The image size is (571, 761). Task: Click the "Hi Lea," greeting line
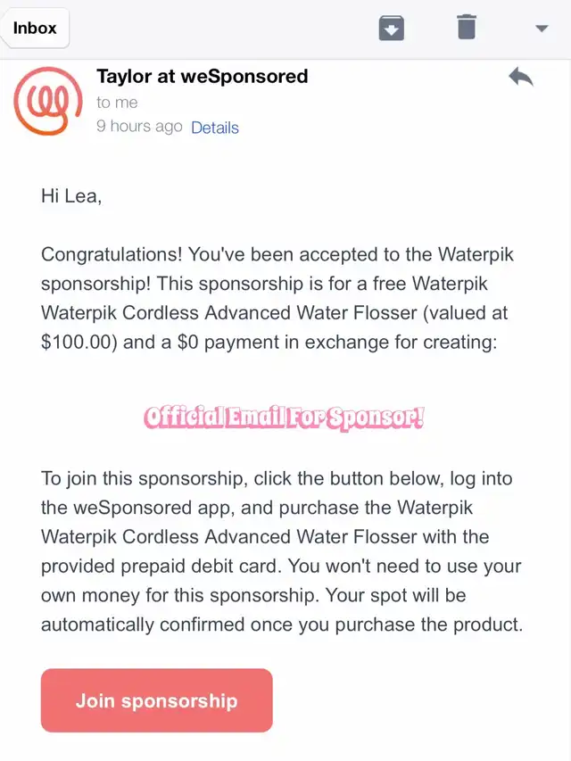point(71,196)
